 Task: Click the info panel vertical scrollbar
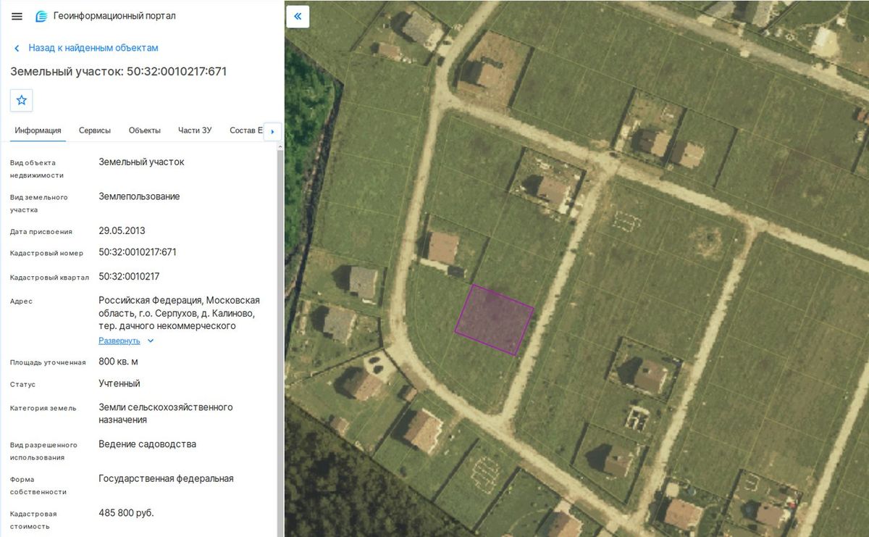280,341
